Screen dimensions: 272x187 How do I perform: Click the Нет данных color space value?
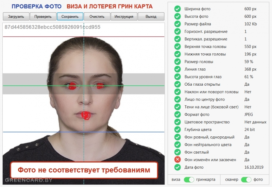tap(255, 122)
